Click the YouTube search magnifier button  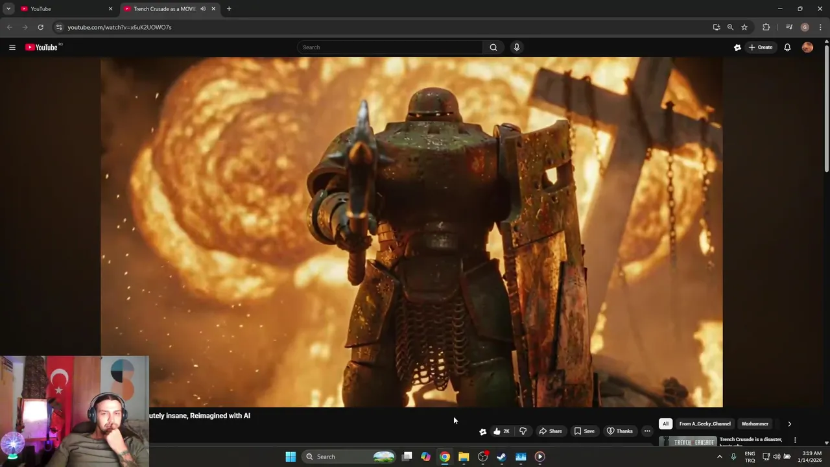493,47
